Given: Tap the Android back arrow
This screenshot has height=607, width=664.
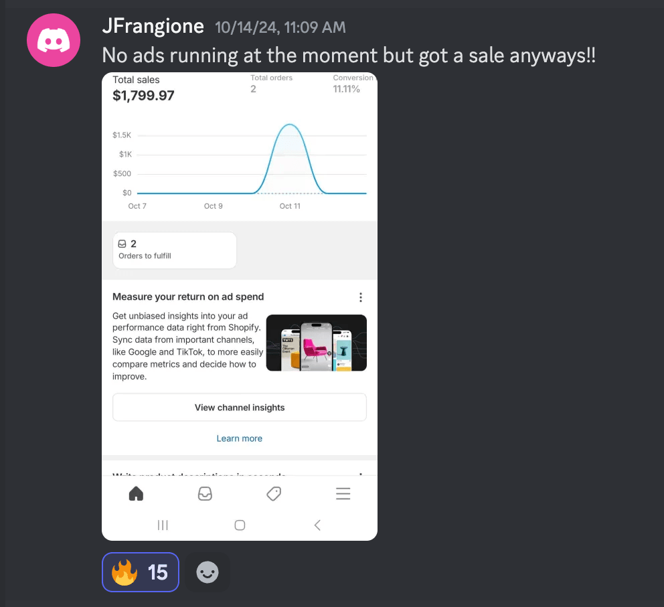Looking at the screenshot, I should pos(317,525).
